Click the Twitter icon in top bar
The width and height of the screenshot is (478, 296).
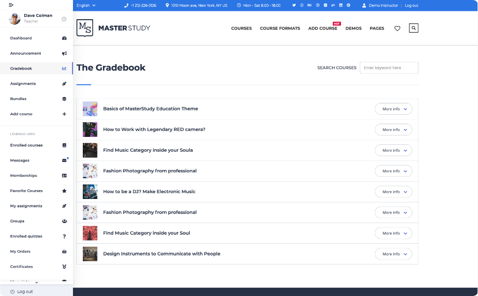point(294,5)
